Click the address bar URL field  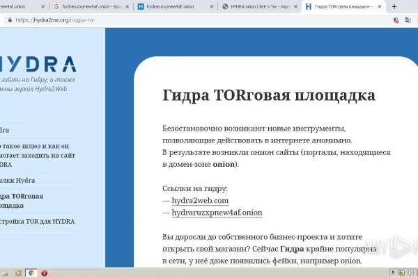pyautogui.click(x=174, y=20)
